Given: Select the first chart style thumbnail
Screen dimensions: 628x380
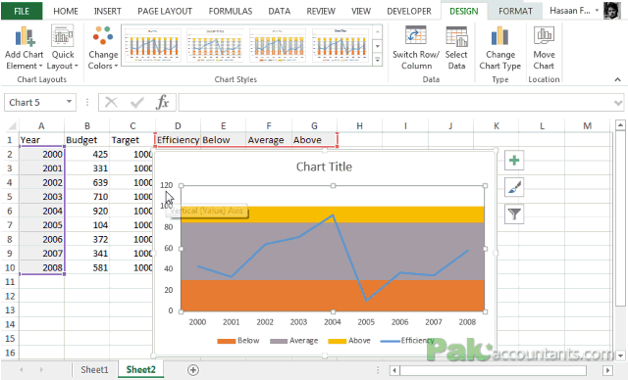Looking at the screenshot, I should [152, 45].
